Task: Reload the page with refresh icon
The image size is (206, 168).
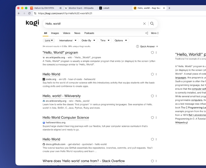Action: tap(29, 13)
